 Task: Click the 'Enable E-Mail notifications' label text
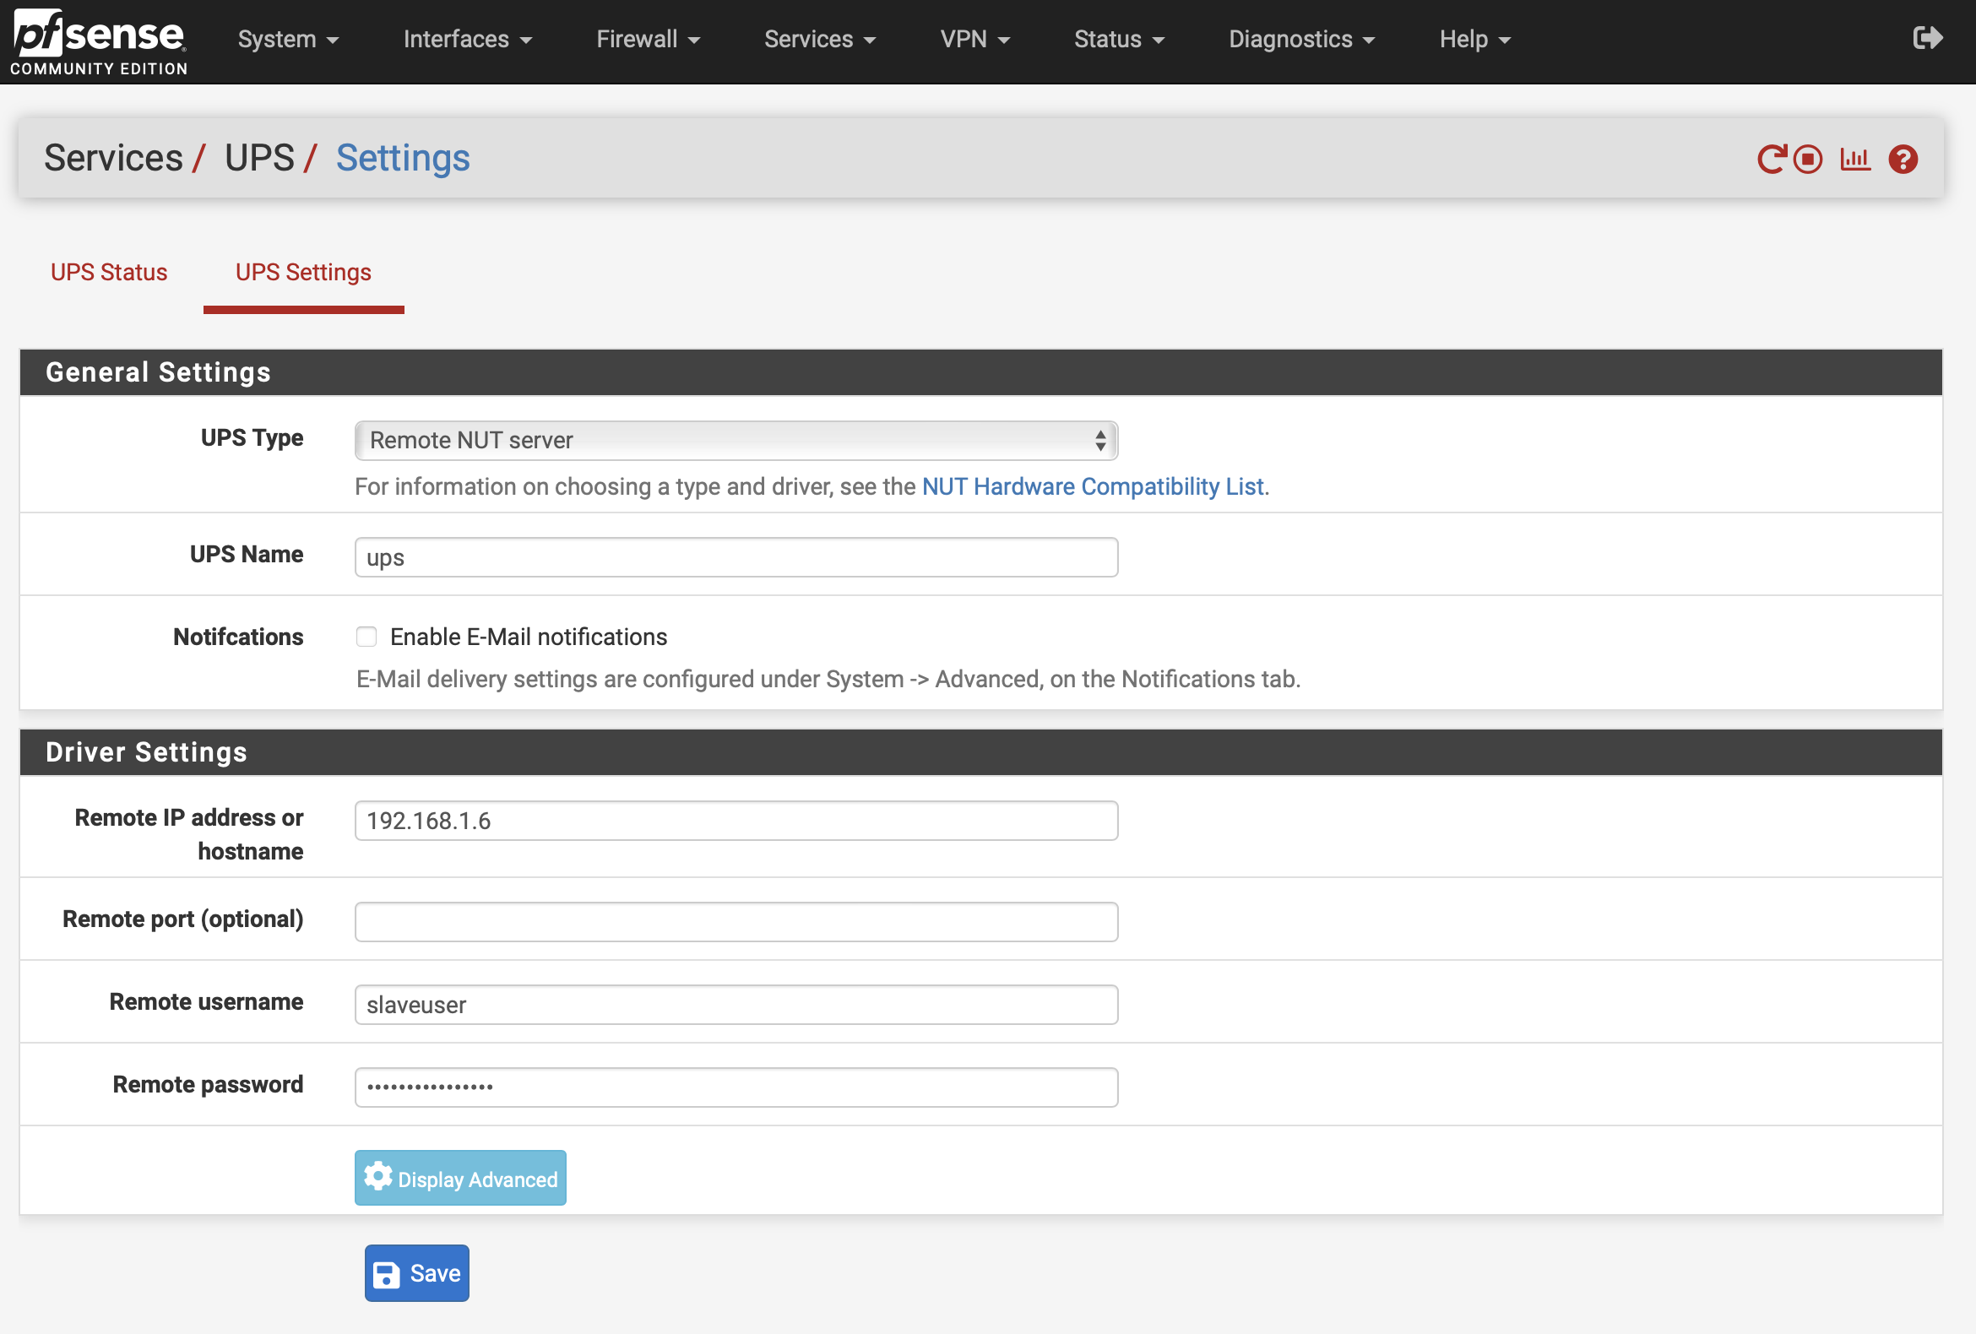[528, 637]
